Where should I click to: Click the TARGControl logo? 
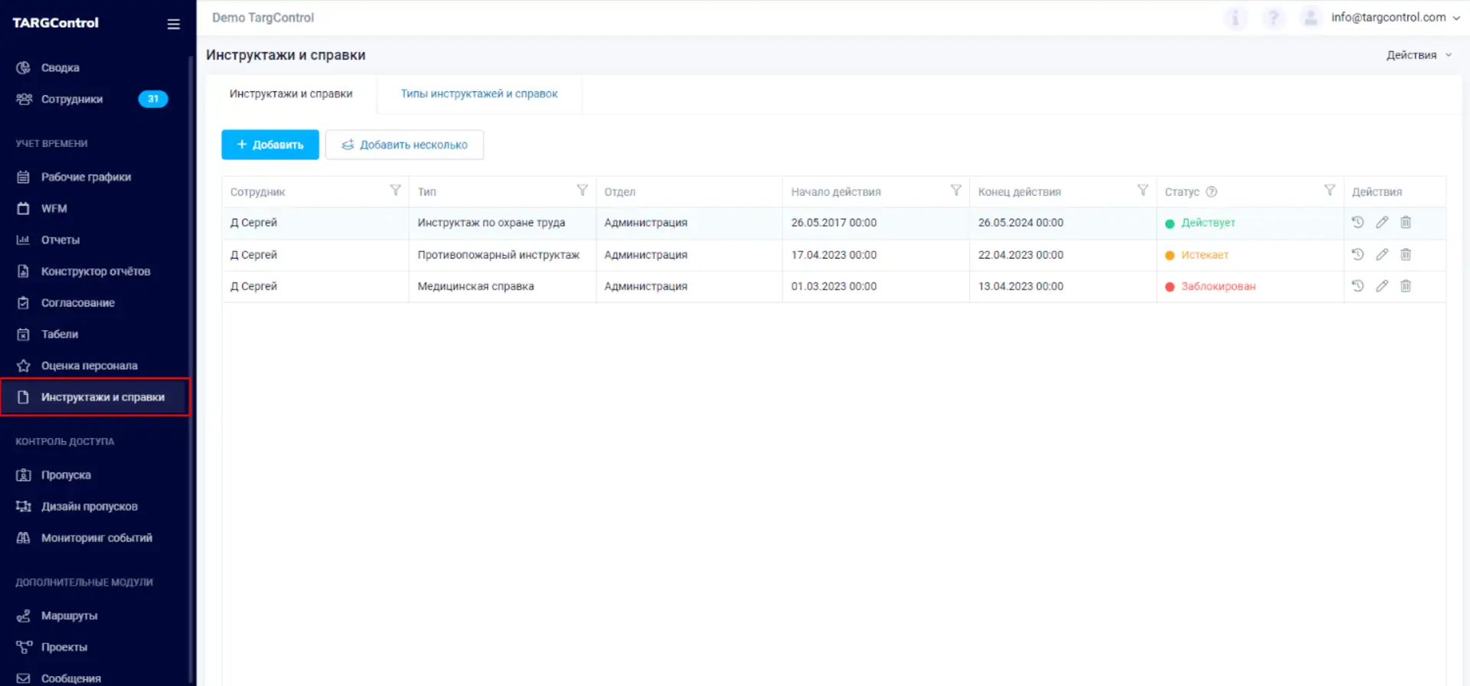(55, 23)
